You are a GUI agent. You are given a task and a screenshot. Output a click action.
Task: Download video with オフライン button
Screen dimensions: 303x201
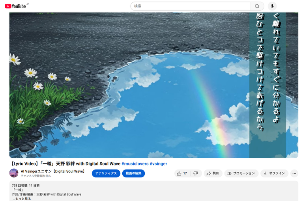pyautogui.click(x=274, y=173)
